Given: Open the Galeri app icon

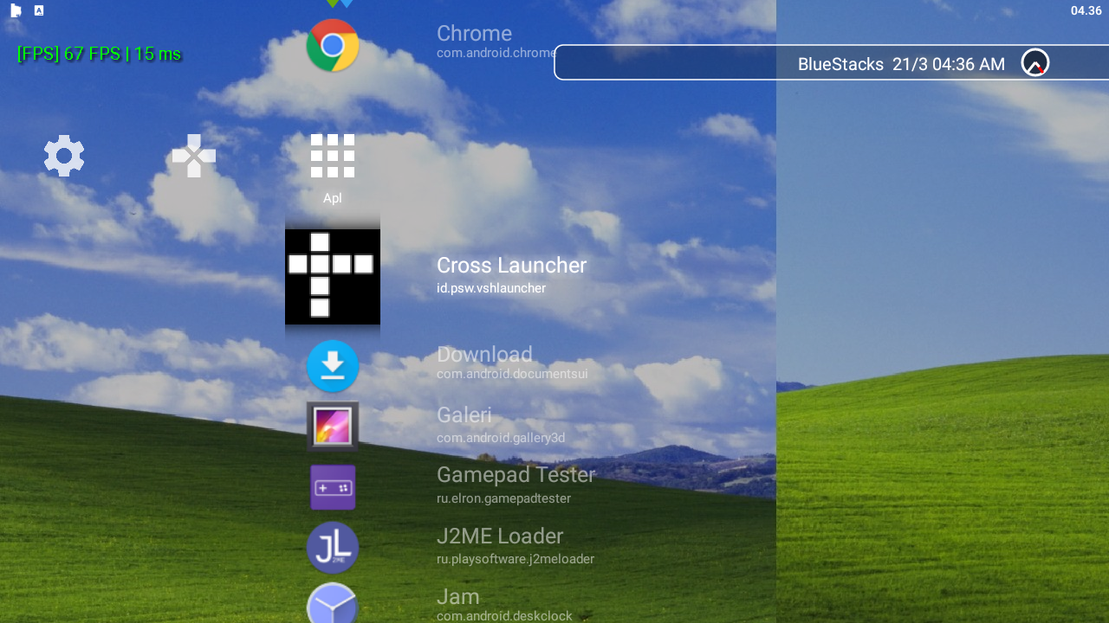Looking at the screenshot, I should tap(333, 427).
